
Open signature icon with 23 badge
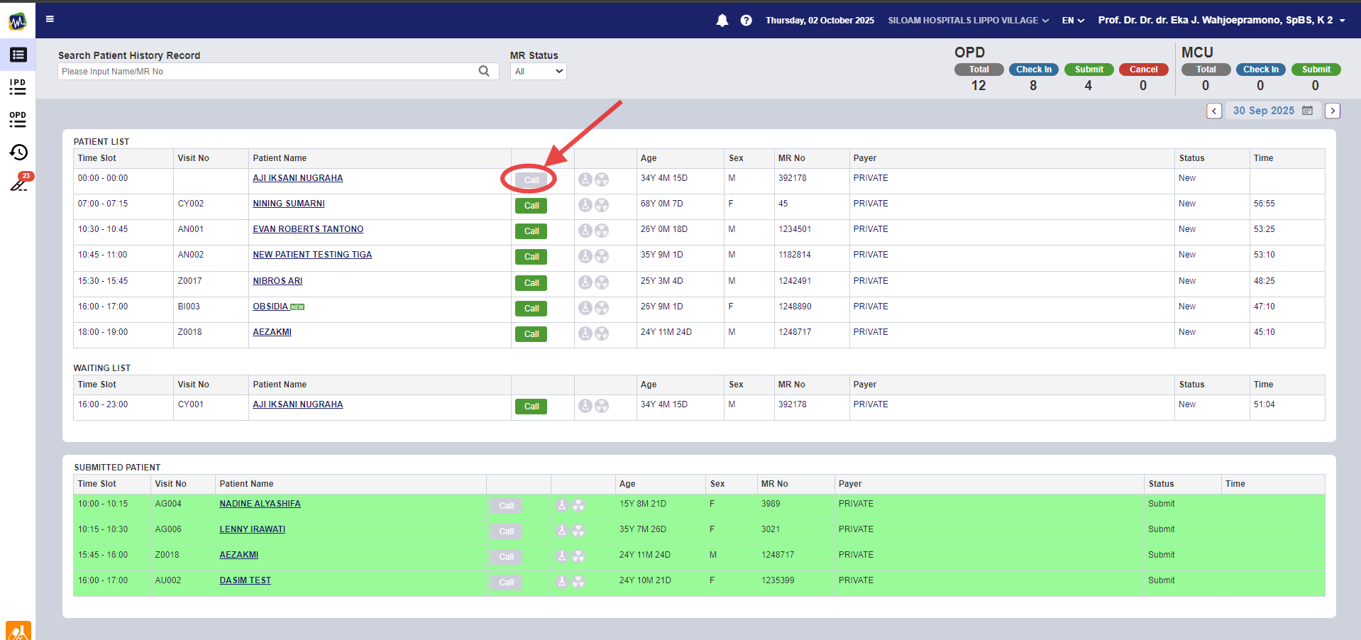pyautogui.click(x=18, y=184)
